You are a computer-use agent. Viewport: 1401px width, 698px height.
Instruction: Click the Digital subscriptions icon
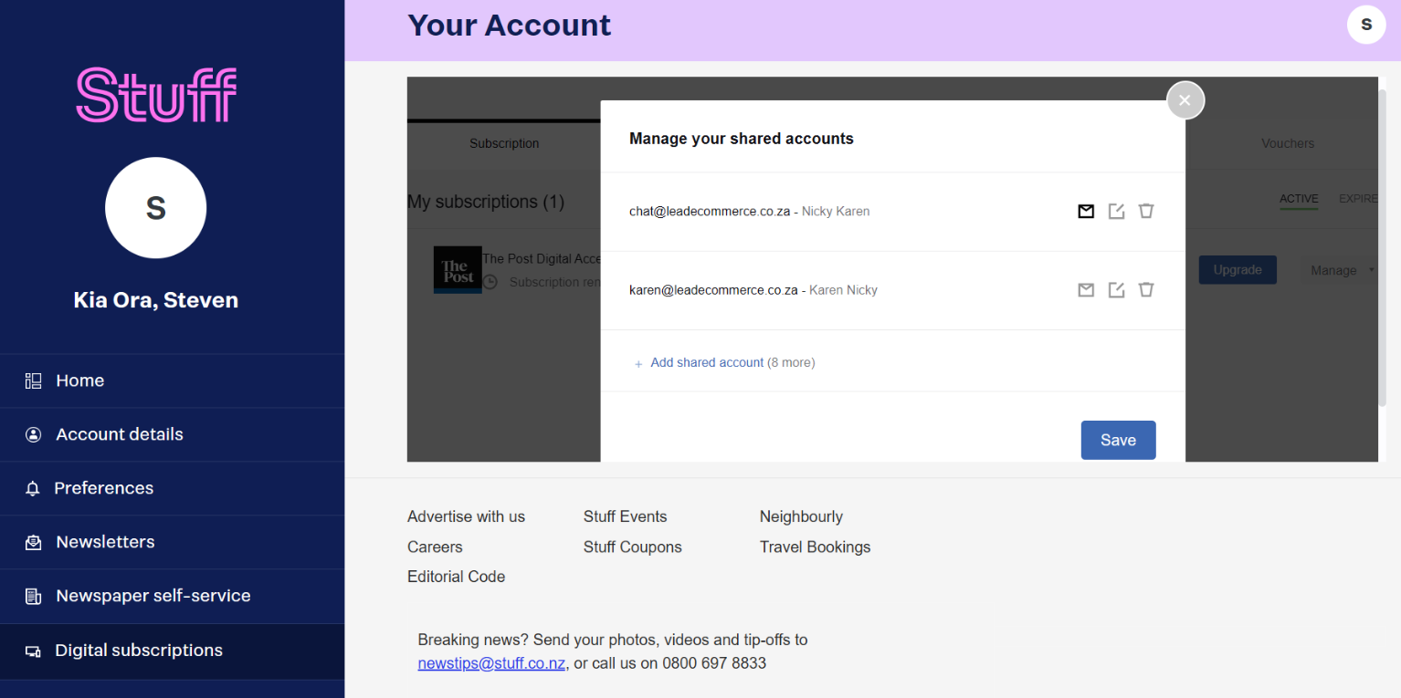[x=33, y=651]
